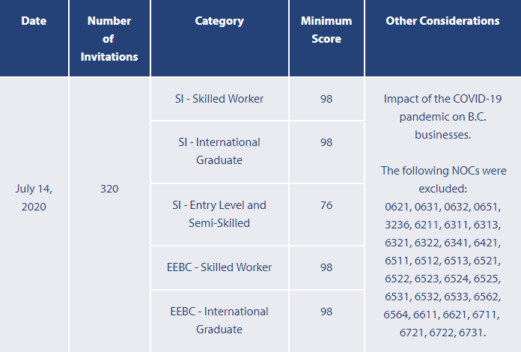Select score 98 for EEBC - International Graduate
Screen dimensions: 521x352
coord(326,312)
